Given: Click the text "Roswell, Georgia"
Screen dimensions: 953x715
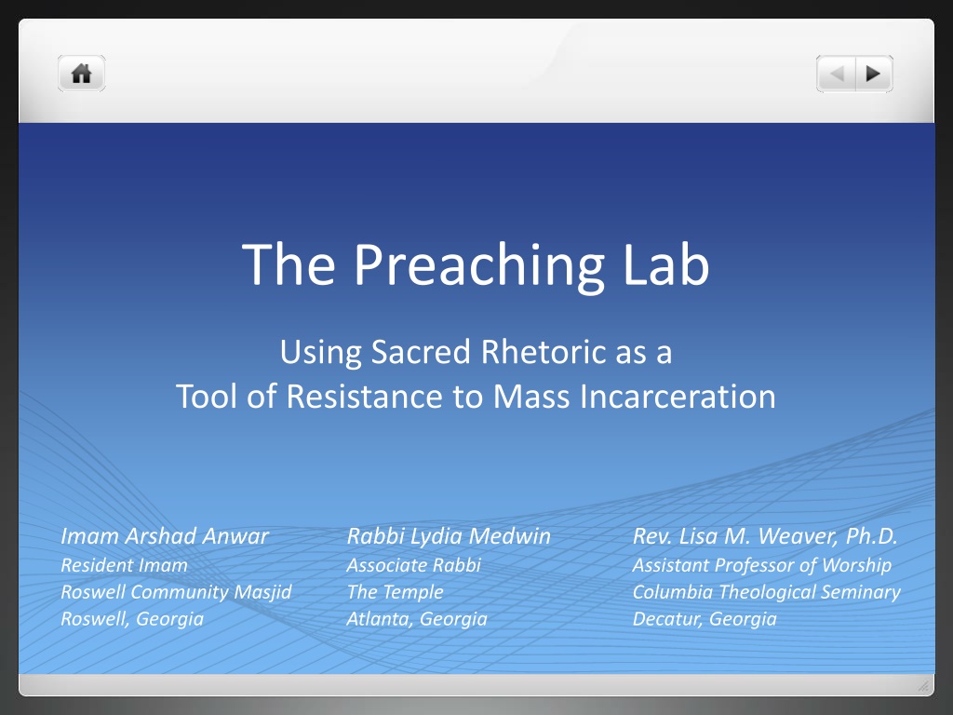Looking at the screenshot, I should (132, 619).
